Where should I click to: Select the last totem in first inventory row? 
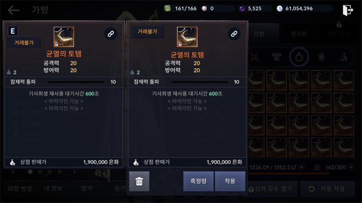point(344,80)
